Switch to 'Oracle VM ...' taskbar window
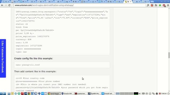 [x=68, y=94]
